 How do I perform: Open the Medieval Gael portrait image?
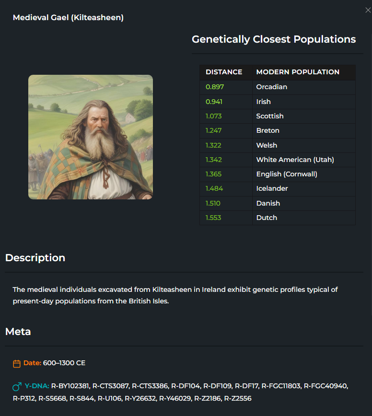point(91,137)
